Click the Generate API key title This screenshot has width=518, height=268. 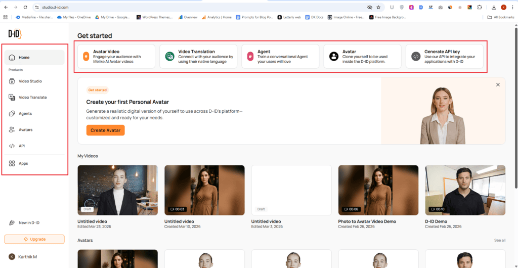pyautogui.click(x=443, y=52)
